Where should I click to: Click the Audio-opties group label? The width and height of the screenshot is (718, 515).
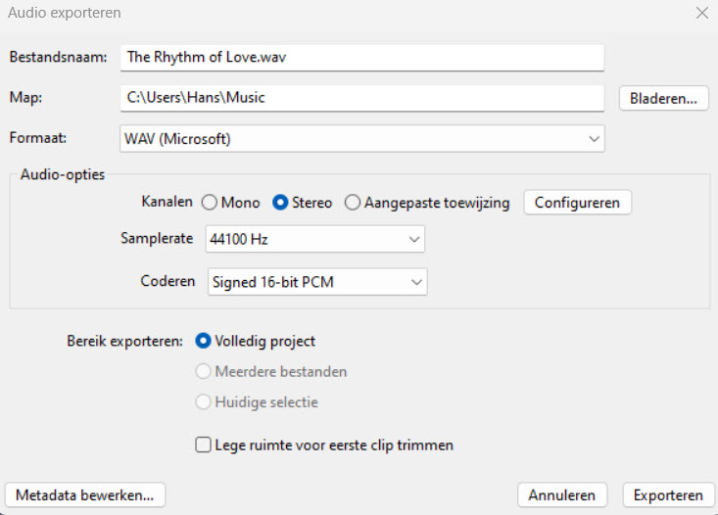pyautogui.click(x=63, y=174)
